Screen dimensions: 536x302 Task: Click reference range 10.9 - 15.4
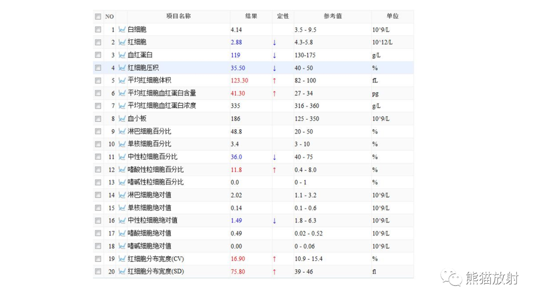point(309,259)
